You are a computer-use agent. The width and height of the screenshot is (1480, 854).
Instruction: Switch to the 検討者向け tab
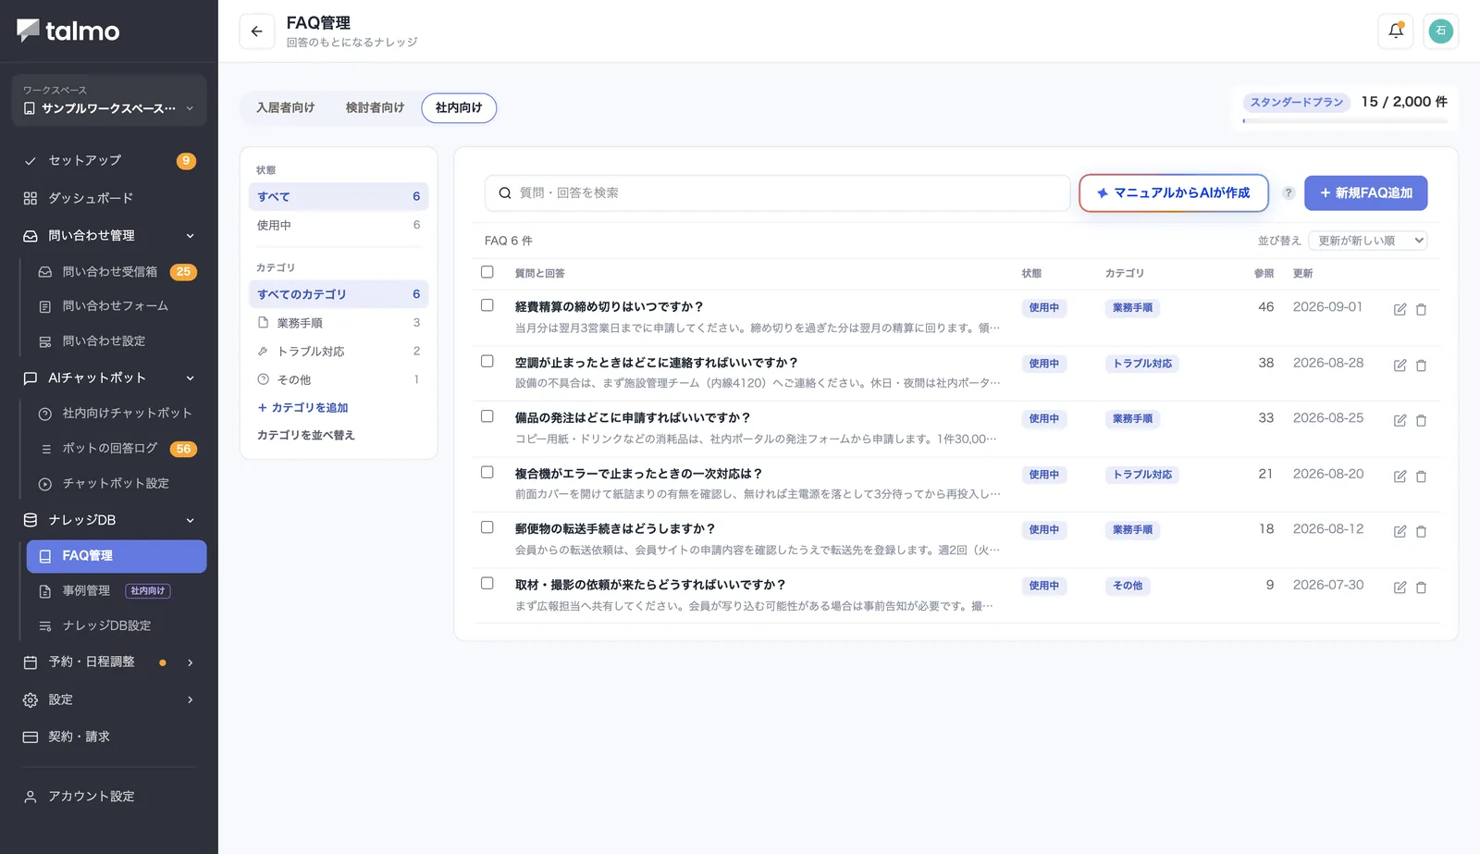coord(376,108)
